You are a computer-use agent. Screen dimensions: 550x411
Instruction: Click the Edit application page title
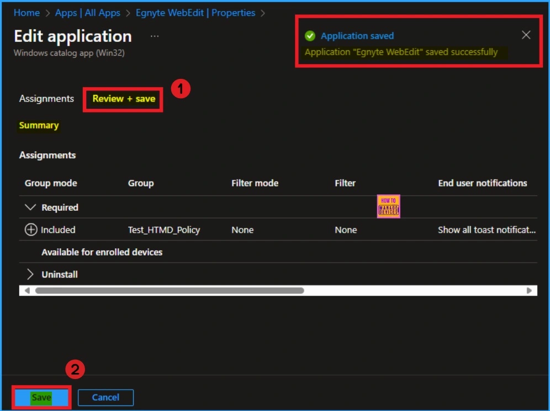coord(73,36)
